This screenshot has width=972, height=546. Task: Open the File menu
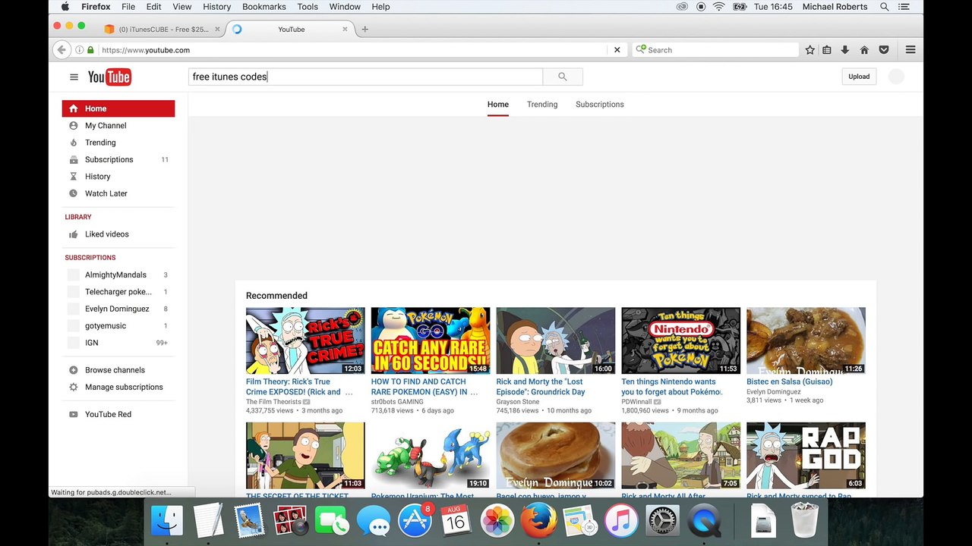[128, 7]
